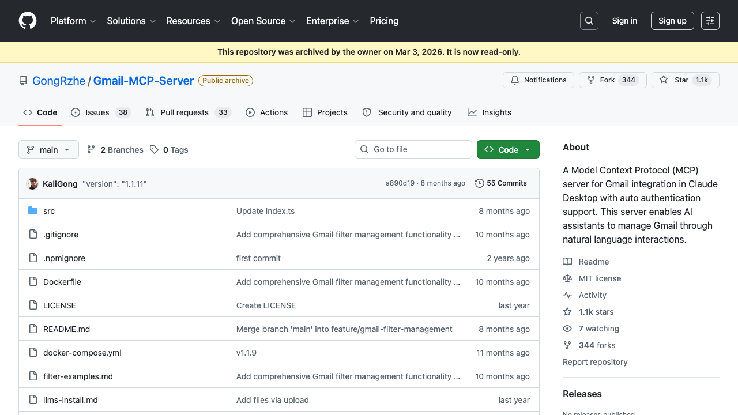The height and width of the screenshot is (415, 738).
Task: Open the README.md file
Action: coord(66,329)
